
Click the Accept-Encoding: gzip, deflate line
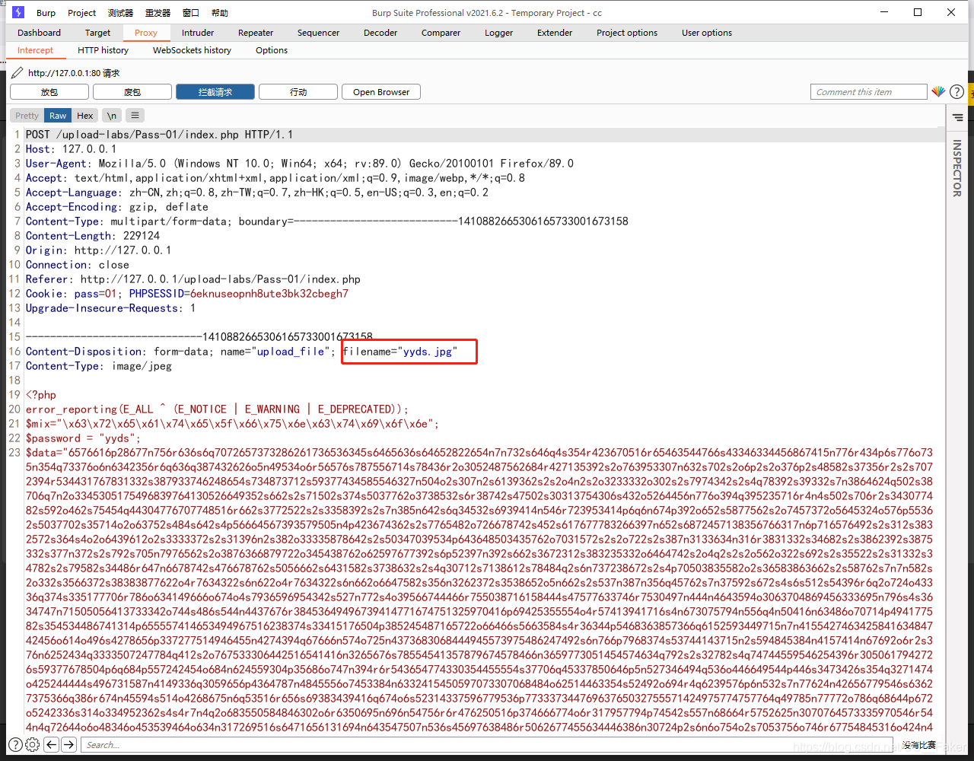[117, 207]
